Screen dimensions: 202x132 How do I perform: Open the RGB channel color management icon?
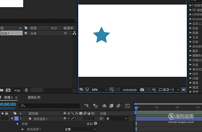pos(154,89)
